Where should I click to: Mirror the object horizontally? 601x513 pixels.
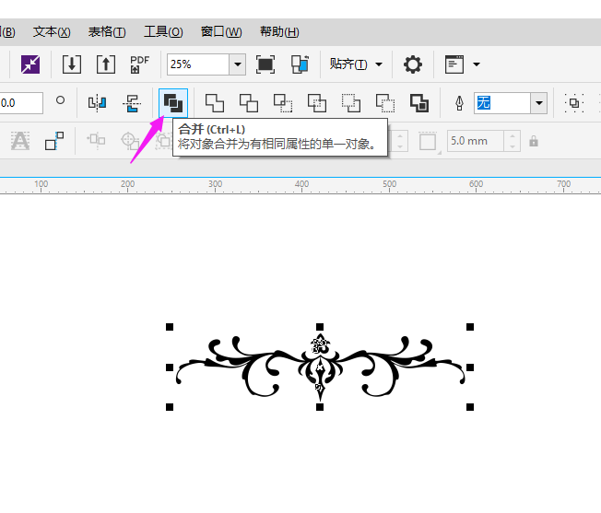pyautogui.click(x=97, y=102)
